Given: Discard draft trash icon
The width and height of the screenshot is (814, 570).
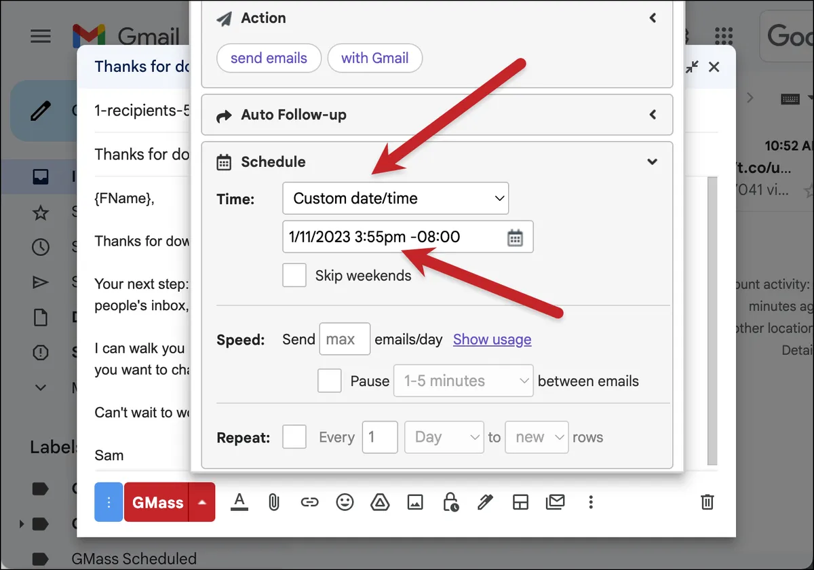Looking at the screenshot, I should pyautogui.click(x=707, y=502).
